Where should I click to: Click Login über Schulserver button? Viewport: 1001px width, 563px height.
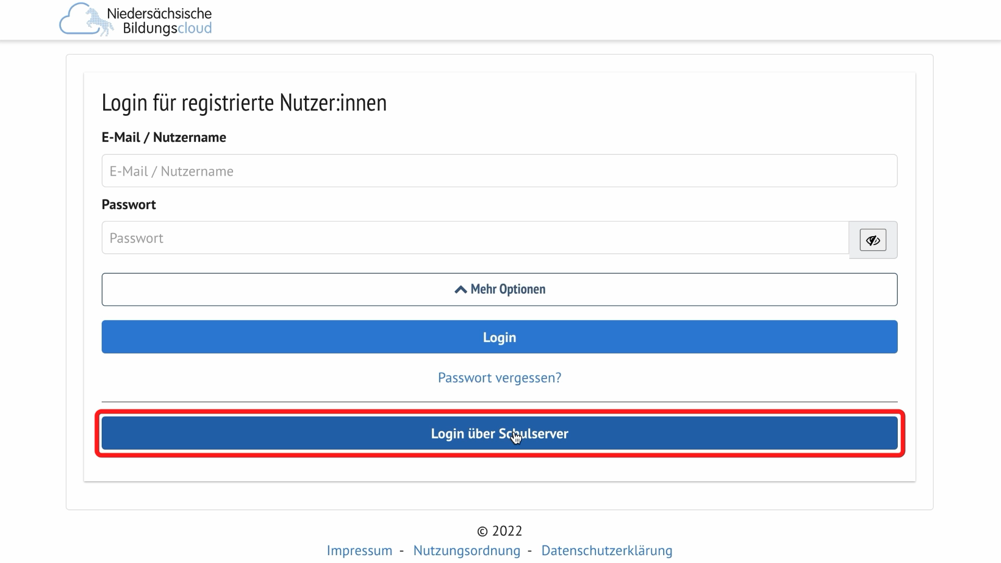(499, 434)
